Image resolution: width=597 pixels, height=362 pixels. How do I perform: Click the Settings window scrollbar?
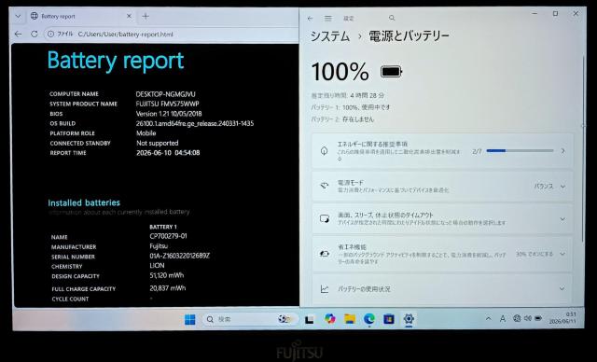coord(582,148)
